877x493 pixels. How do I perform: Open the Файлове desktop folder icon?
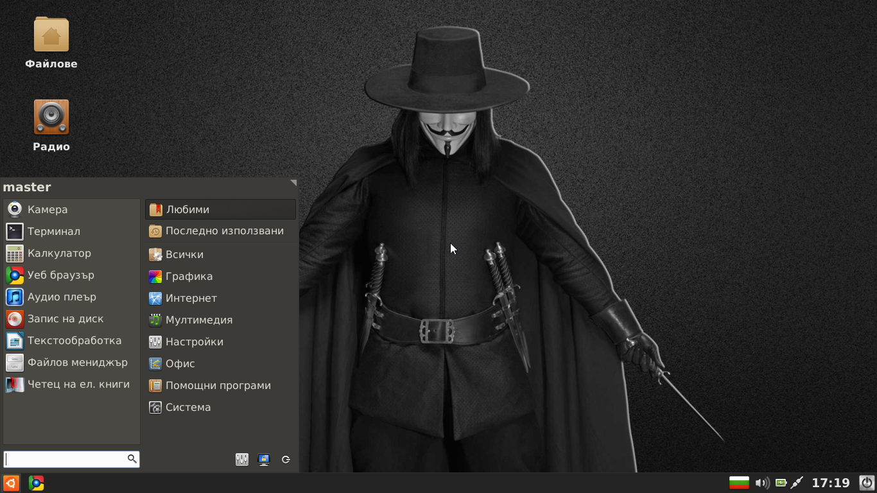pyautogui.click(x=51, y=42)
